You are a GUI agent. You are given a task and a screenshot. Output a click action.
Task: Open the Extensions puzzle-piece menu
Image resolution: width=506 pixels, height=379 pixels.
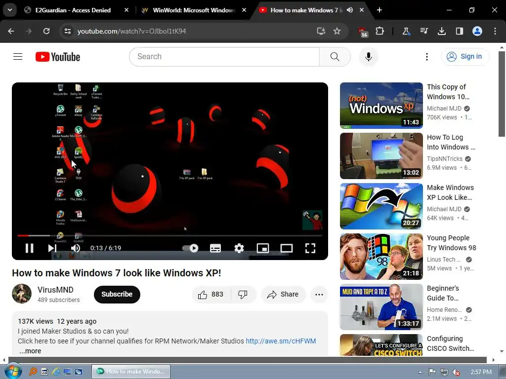pyautogui.click(x=380, y=31)
